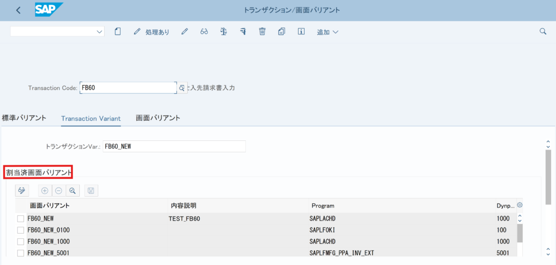556x265 pixels.
Task: Open the 画面バリアント tab
Action: click(x=158, y=118)
